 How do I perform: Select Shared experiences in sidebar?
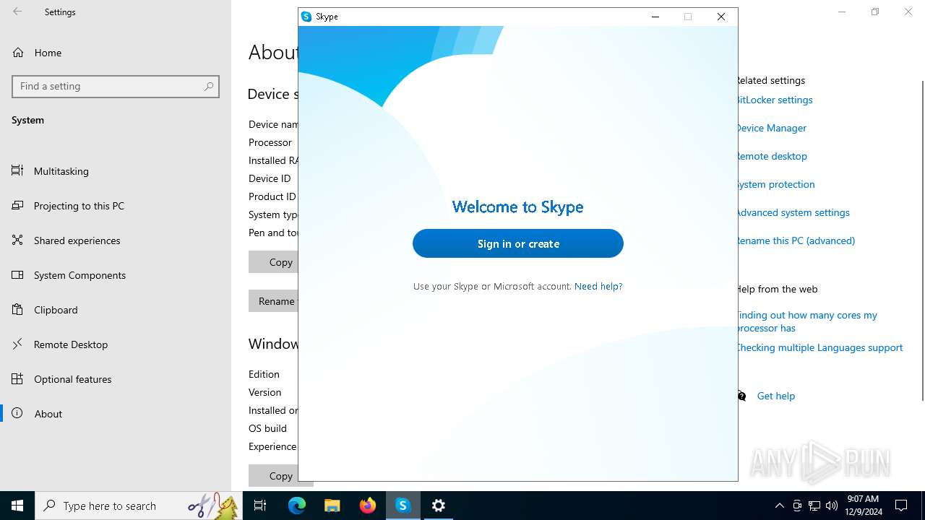[x=116, y=240]
